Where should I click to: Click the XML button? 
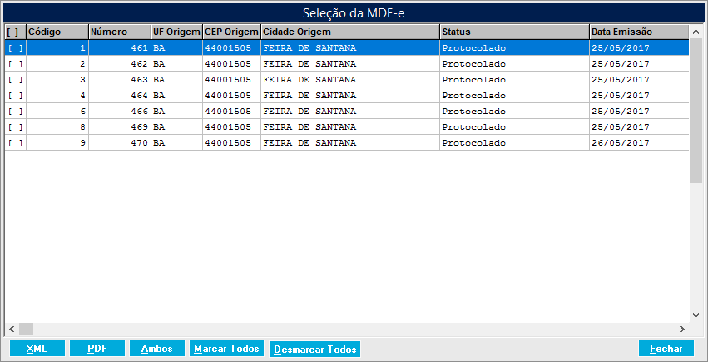pyautogui.click(x=37, y=349)
